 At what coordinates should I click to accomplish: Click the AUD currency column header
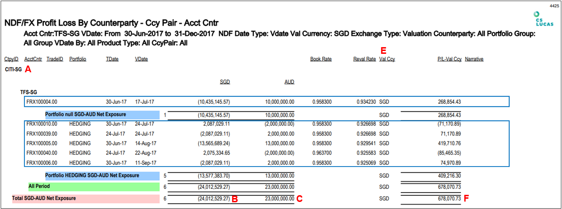[289, 82]
